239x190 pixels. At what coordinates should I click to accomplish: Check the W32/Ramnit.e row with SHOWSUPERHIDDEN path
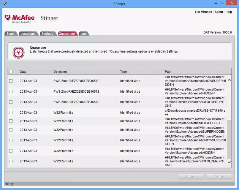point(11,140)
